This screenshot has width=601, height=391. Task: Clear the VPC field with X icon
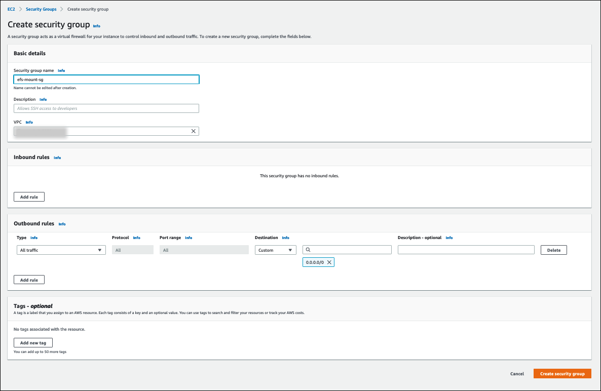pyautogui.click(x=193, y=131)
